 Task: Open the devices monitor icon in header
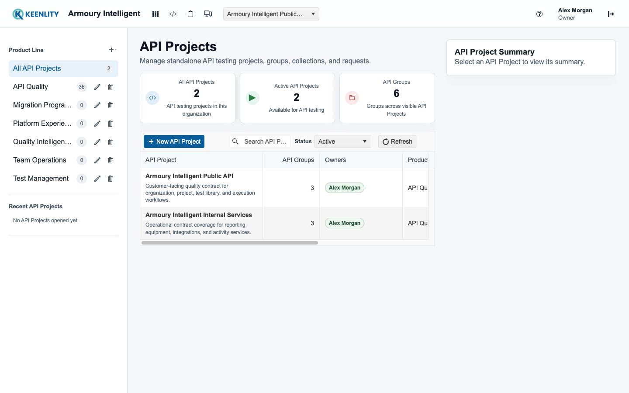pos(208,14)
